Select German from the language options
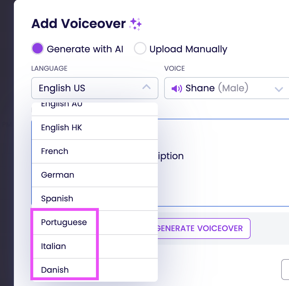This screenshot has height=286, width=289. 95,175
